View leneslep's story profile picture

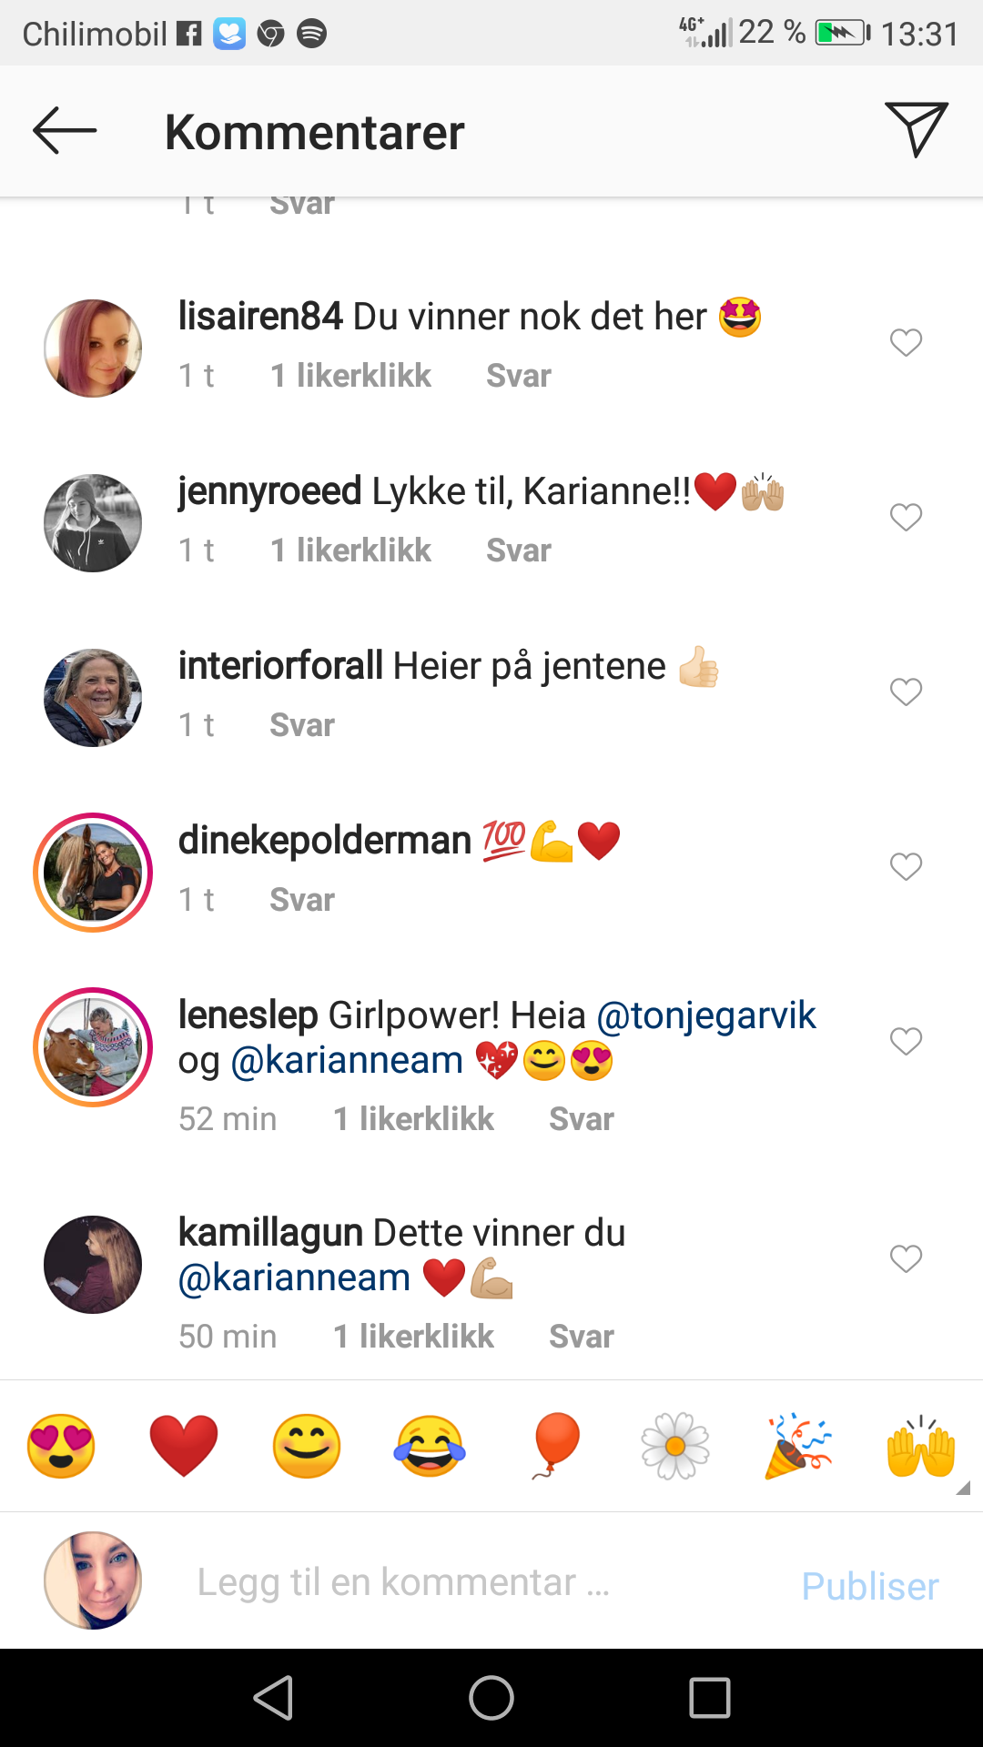93,1047
